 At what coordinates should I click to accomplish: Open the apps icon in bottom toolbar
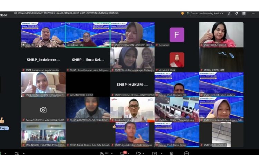[x=171, y=153]
